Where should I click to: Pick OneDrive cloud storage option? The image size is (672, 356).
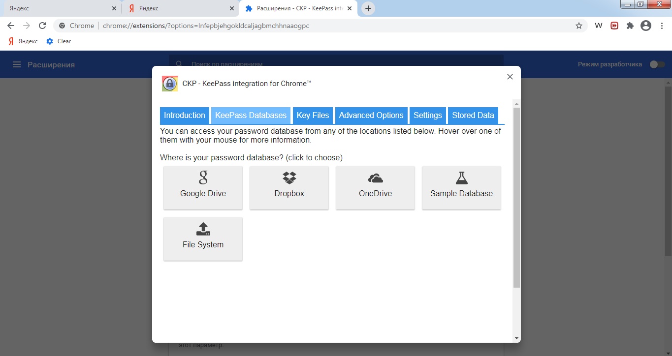pyautogui.click(x=375, y=187)
